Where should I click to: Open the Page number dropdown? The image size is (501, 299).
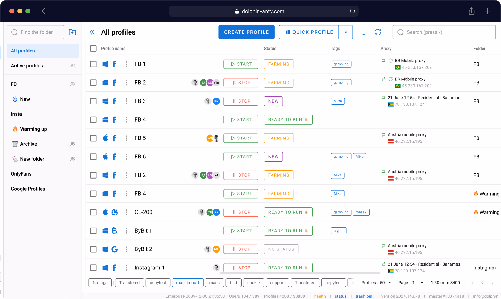tap(418, 283)
